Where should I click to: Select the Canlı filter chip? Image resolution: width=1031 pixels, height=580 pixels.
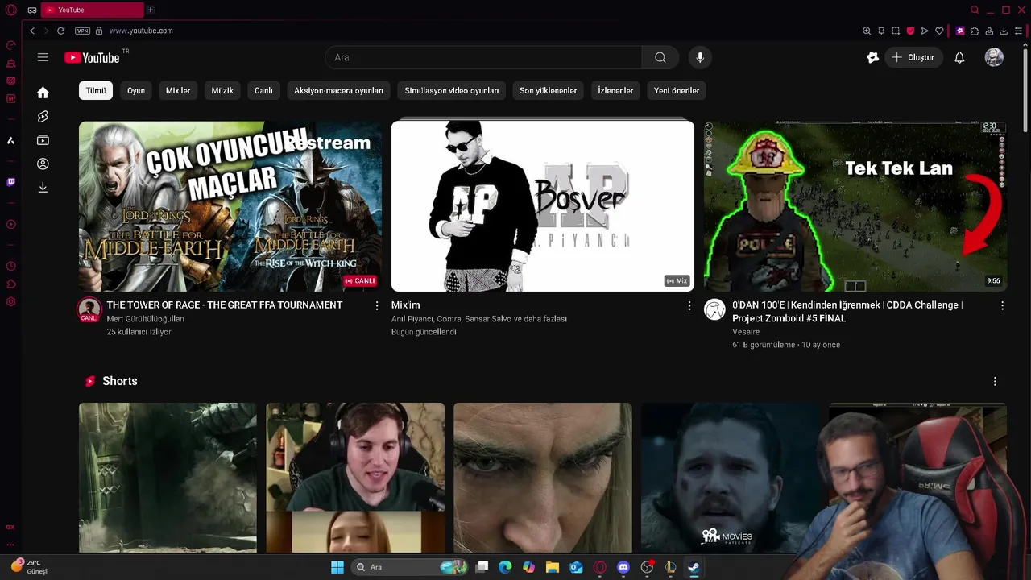263,90
